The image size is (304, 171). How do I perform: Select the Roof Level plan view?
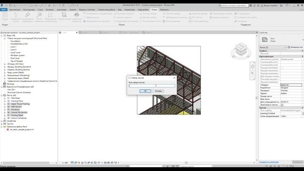coord(15,58)
